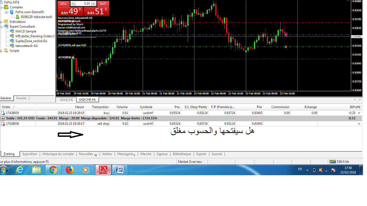Collapse the Comptes tree node

pyautogui.click(x=1, y=7)
